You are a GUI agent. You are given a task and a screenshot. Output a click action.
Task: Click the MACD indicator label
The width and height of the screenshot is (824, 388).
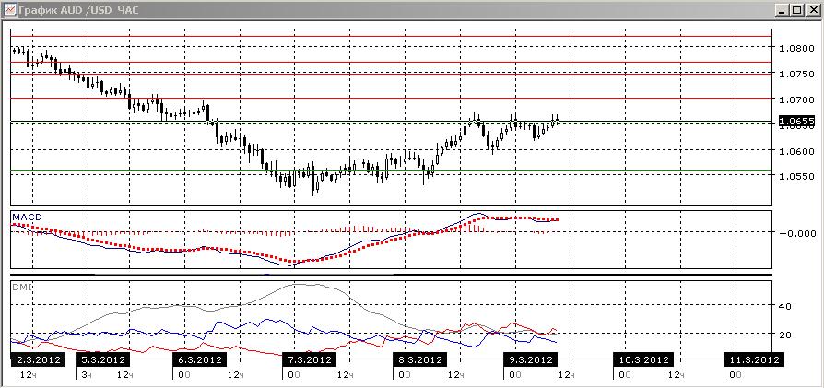27,218
